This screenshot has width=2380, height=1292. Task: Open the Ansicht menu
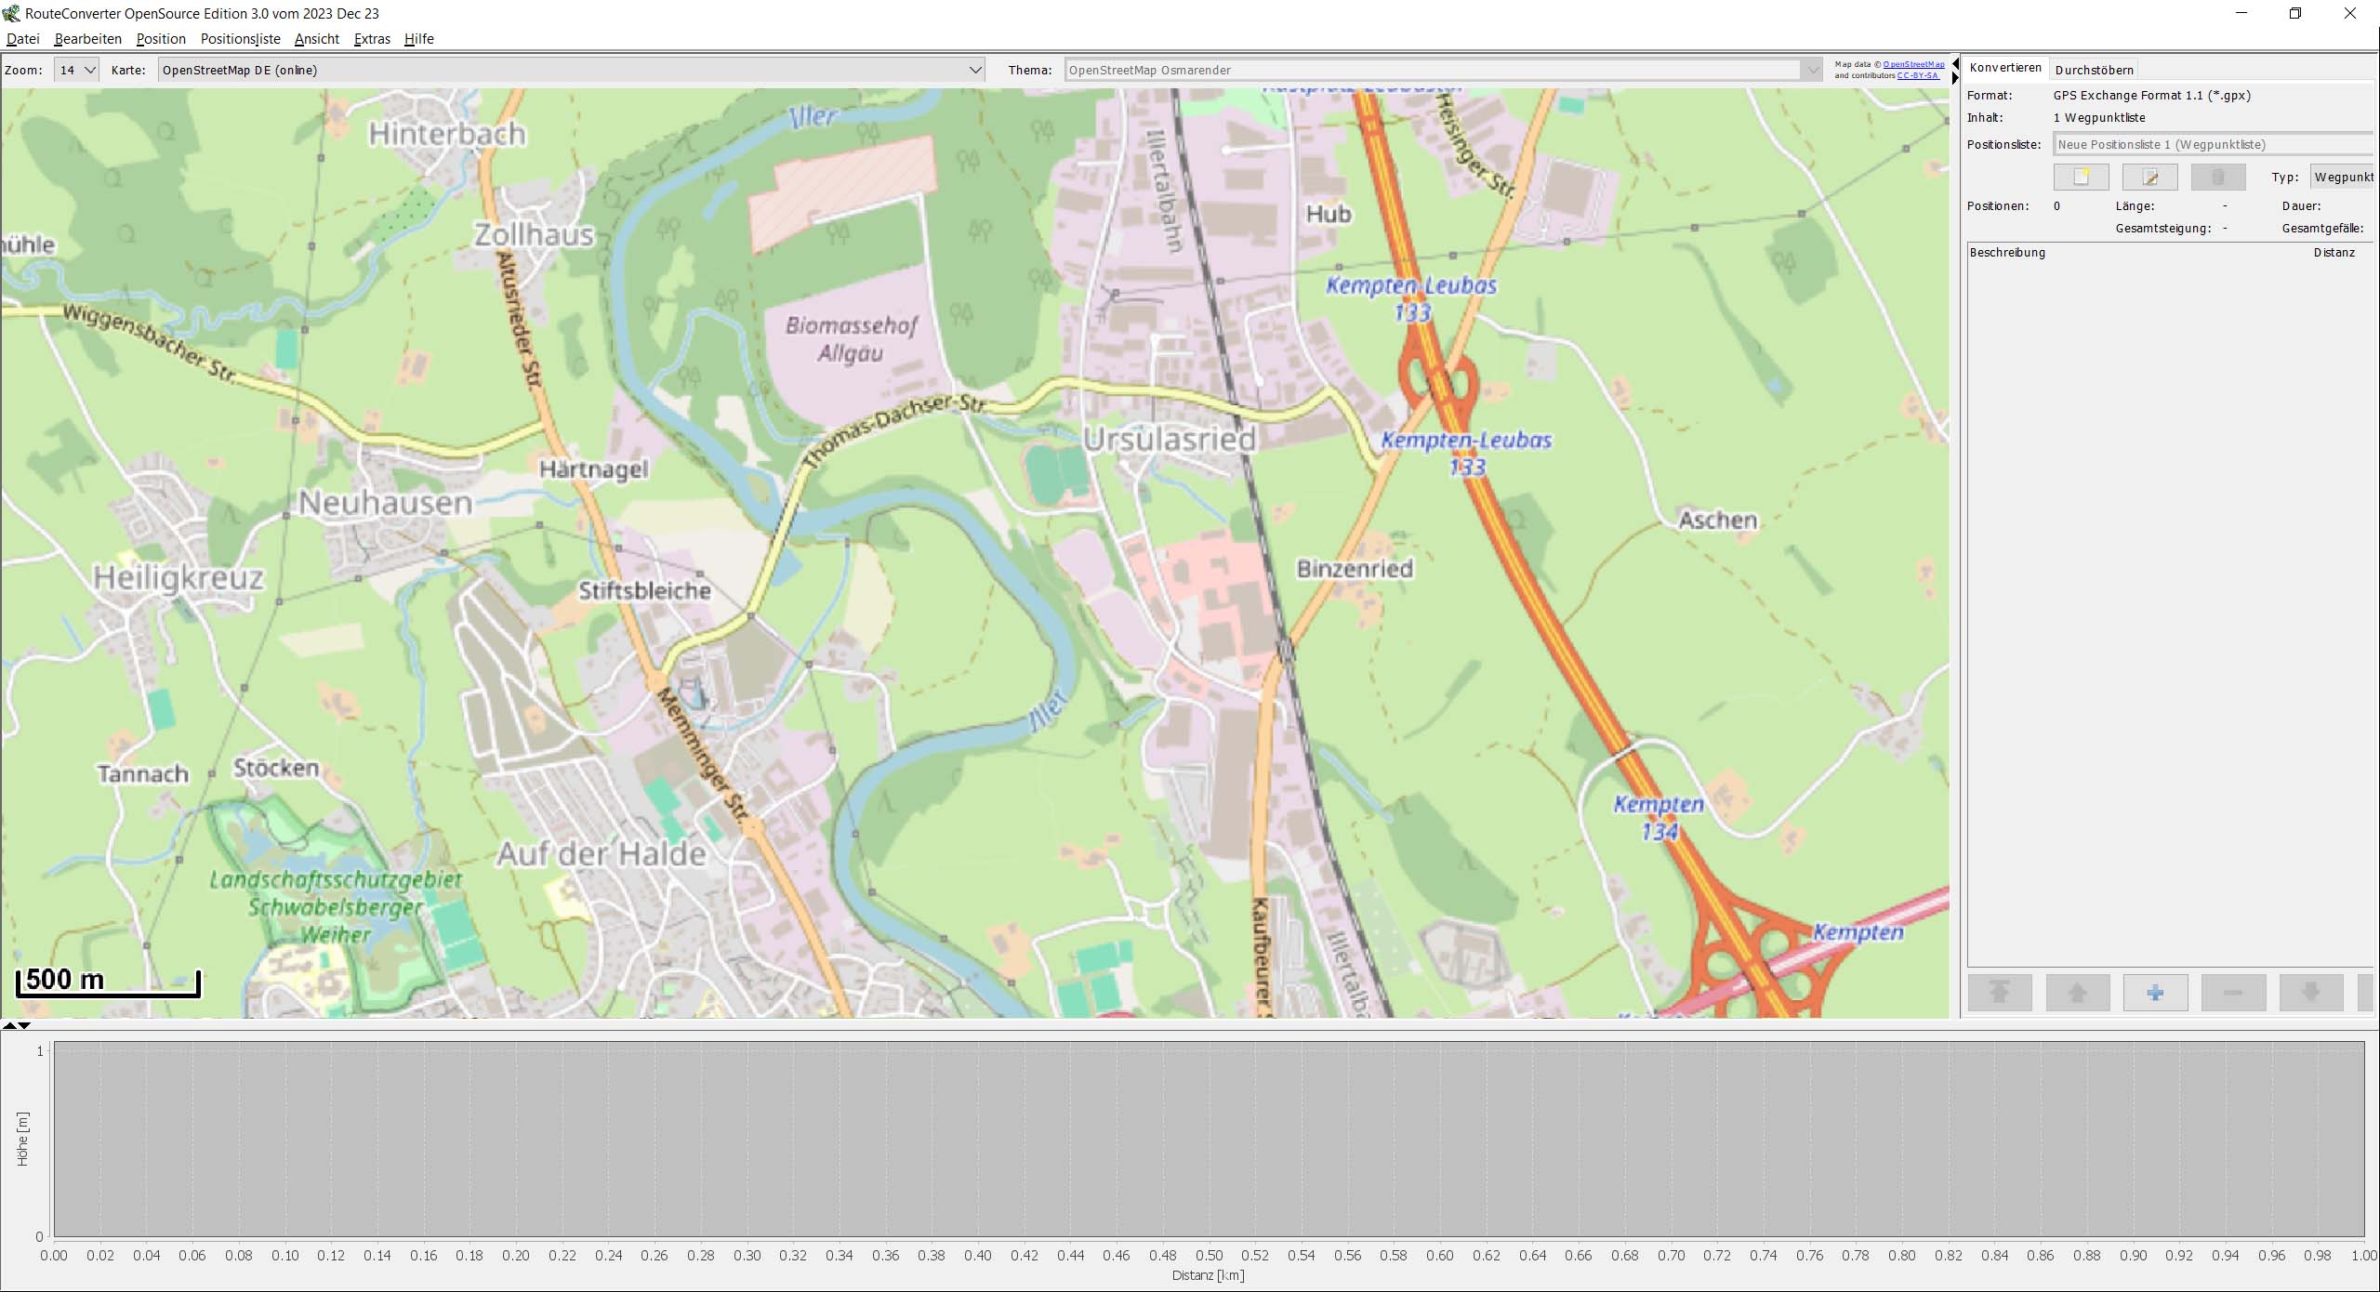coord(317,39)
